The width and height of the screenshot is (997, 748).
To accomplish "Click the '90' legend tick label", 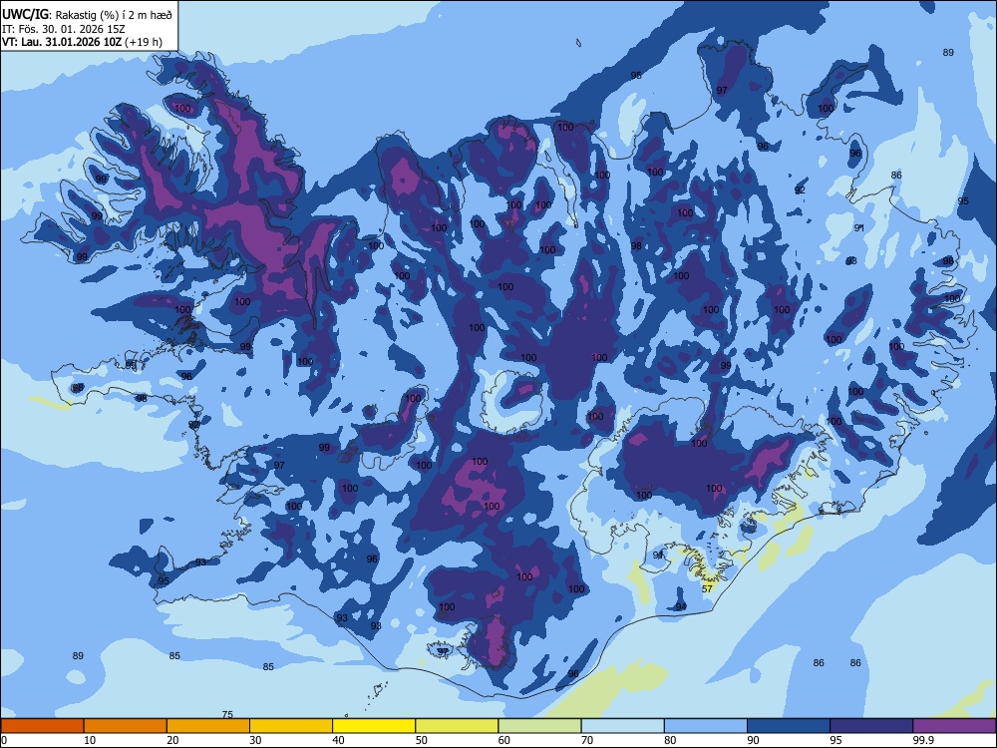I will [x=753, y=740].
